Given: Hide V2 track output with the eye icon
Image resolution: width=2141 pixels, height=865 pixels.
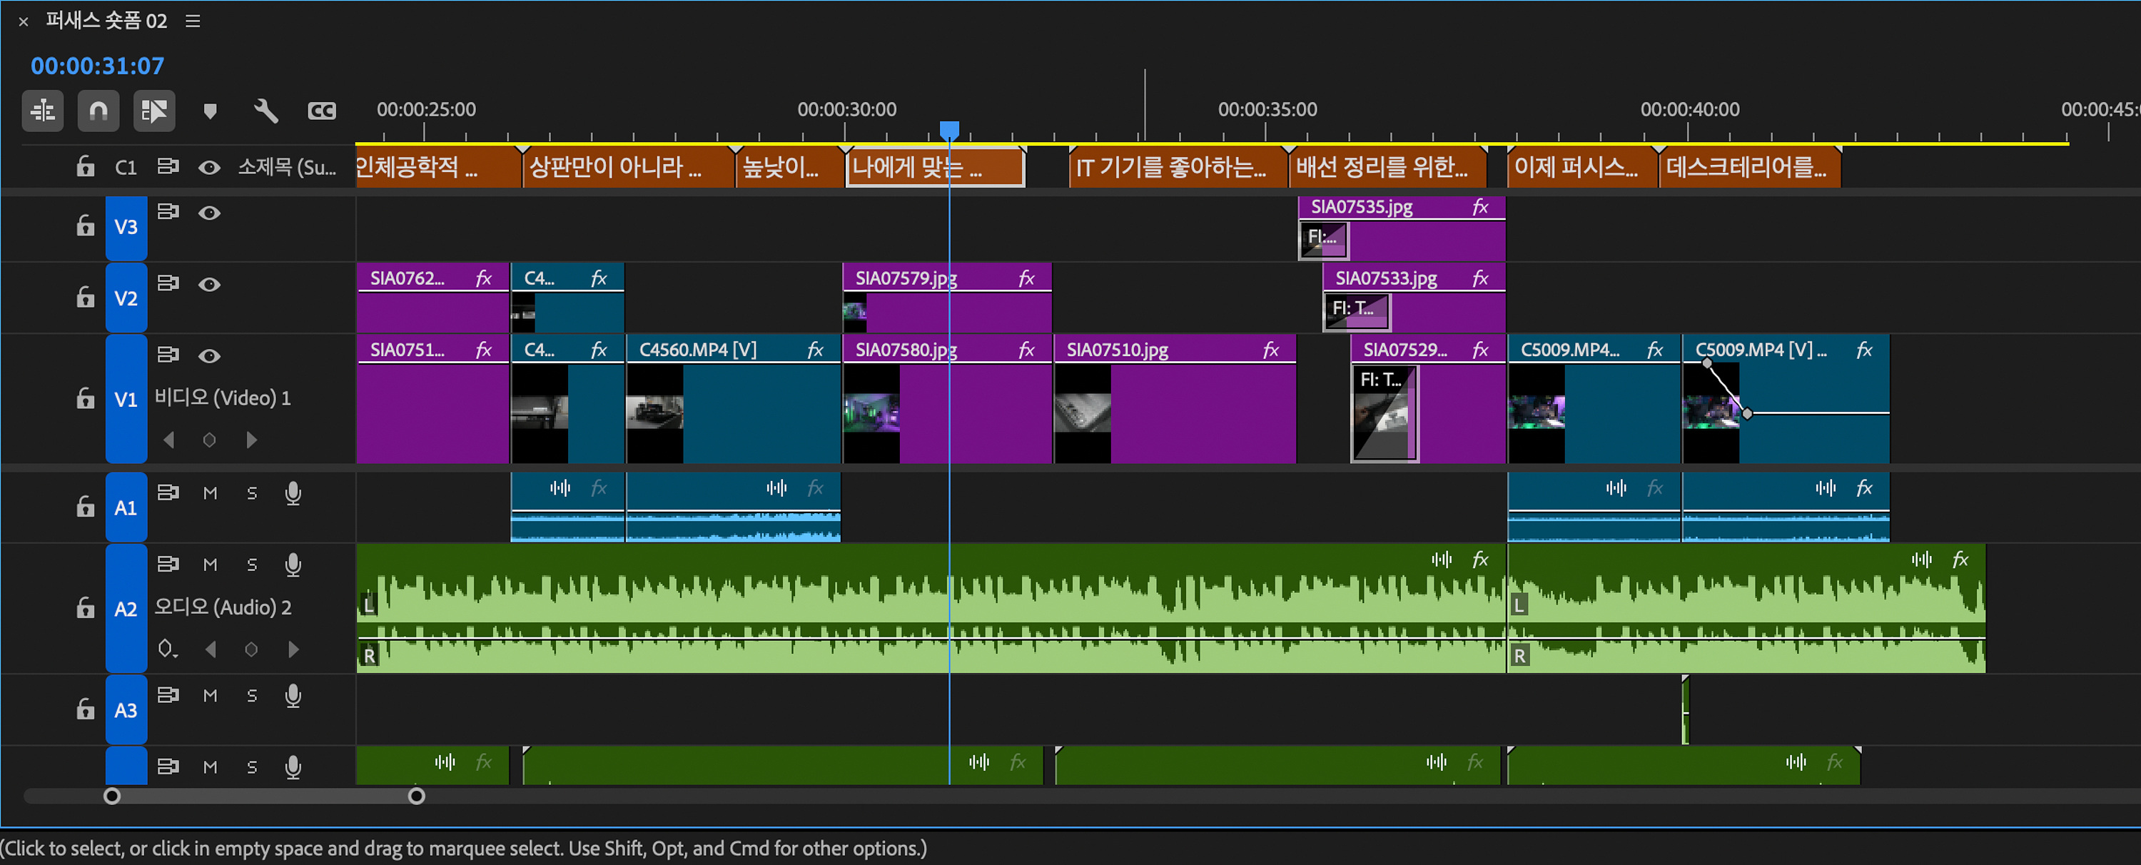Looking at the screenshot, I should click(x=209, y=284).
